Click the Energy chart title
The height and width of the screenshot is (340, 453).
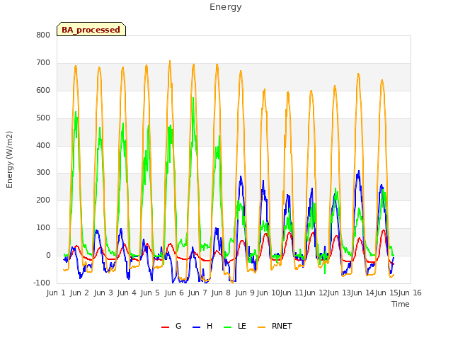[225, 7]
